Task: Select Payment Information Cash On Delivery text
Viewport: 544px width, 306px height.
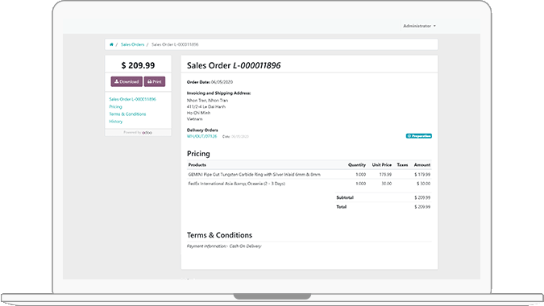Action: pos(224,246)
